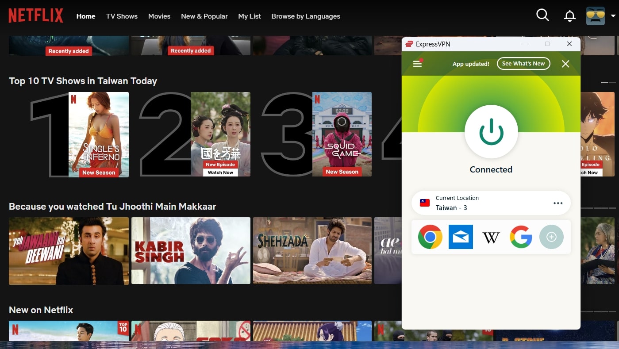Open the Google shortcut in ExpressVPN
This screenshot has width=619, height=349.
click(x=521, y=237)
